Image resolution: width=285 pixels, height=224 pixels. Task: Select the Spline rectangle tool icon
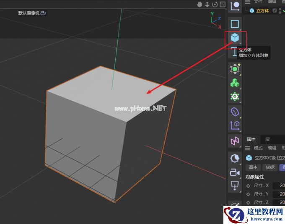tap(235, 24)
